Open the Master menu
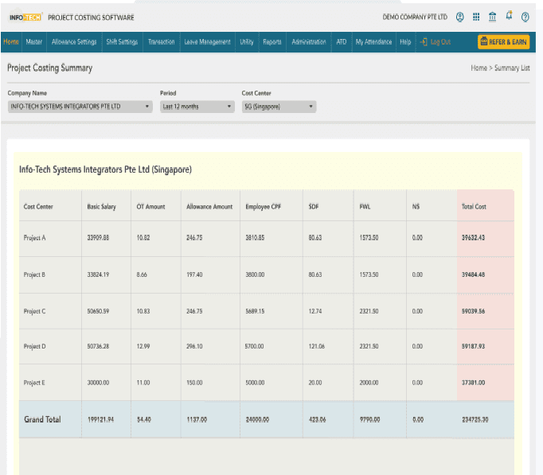543x475 pixels. tap(34, 42)
